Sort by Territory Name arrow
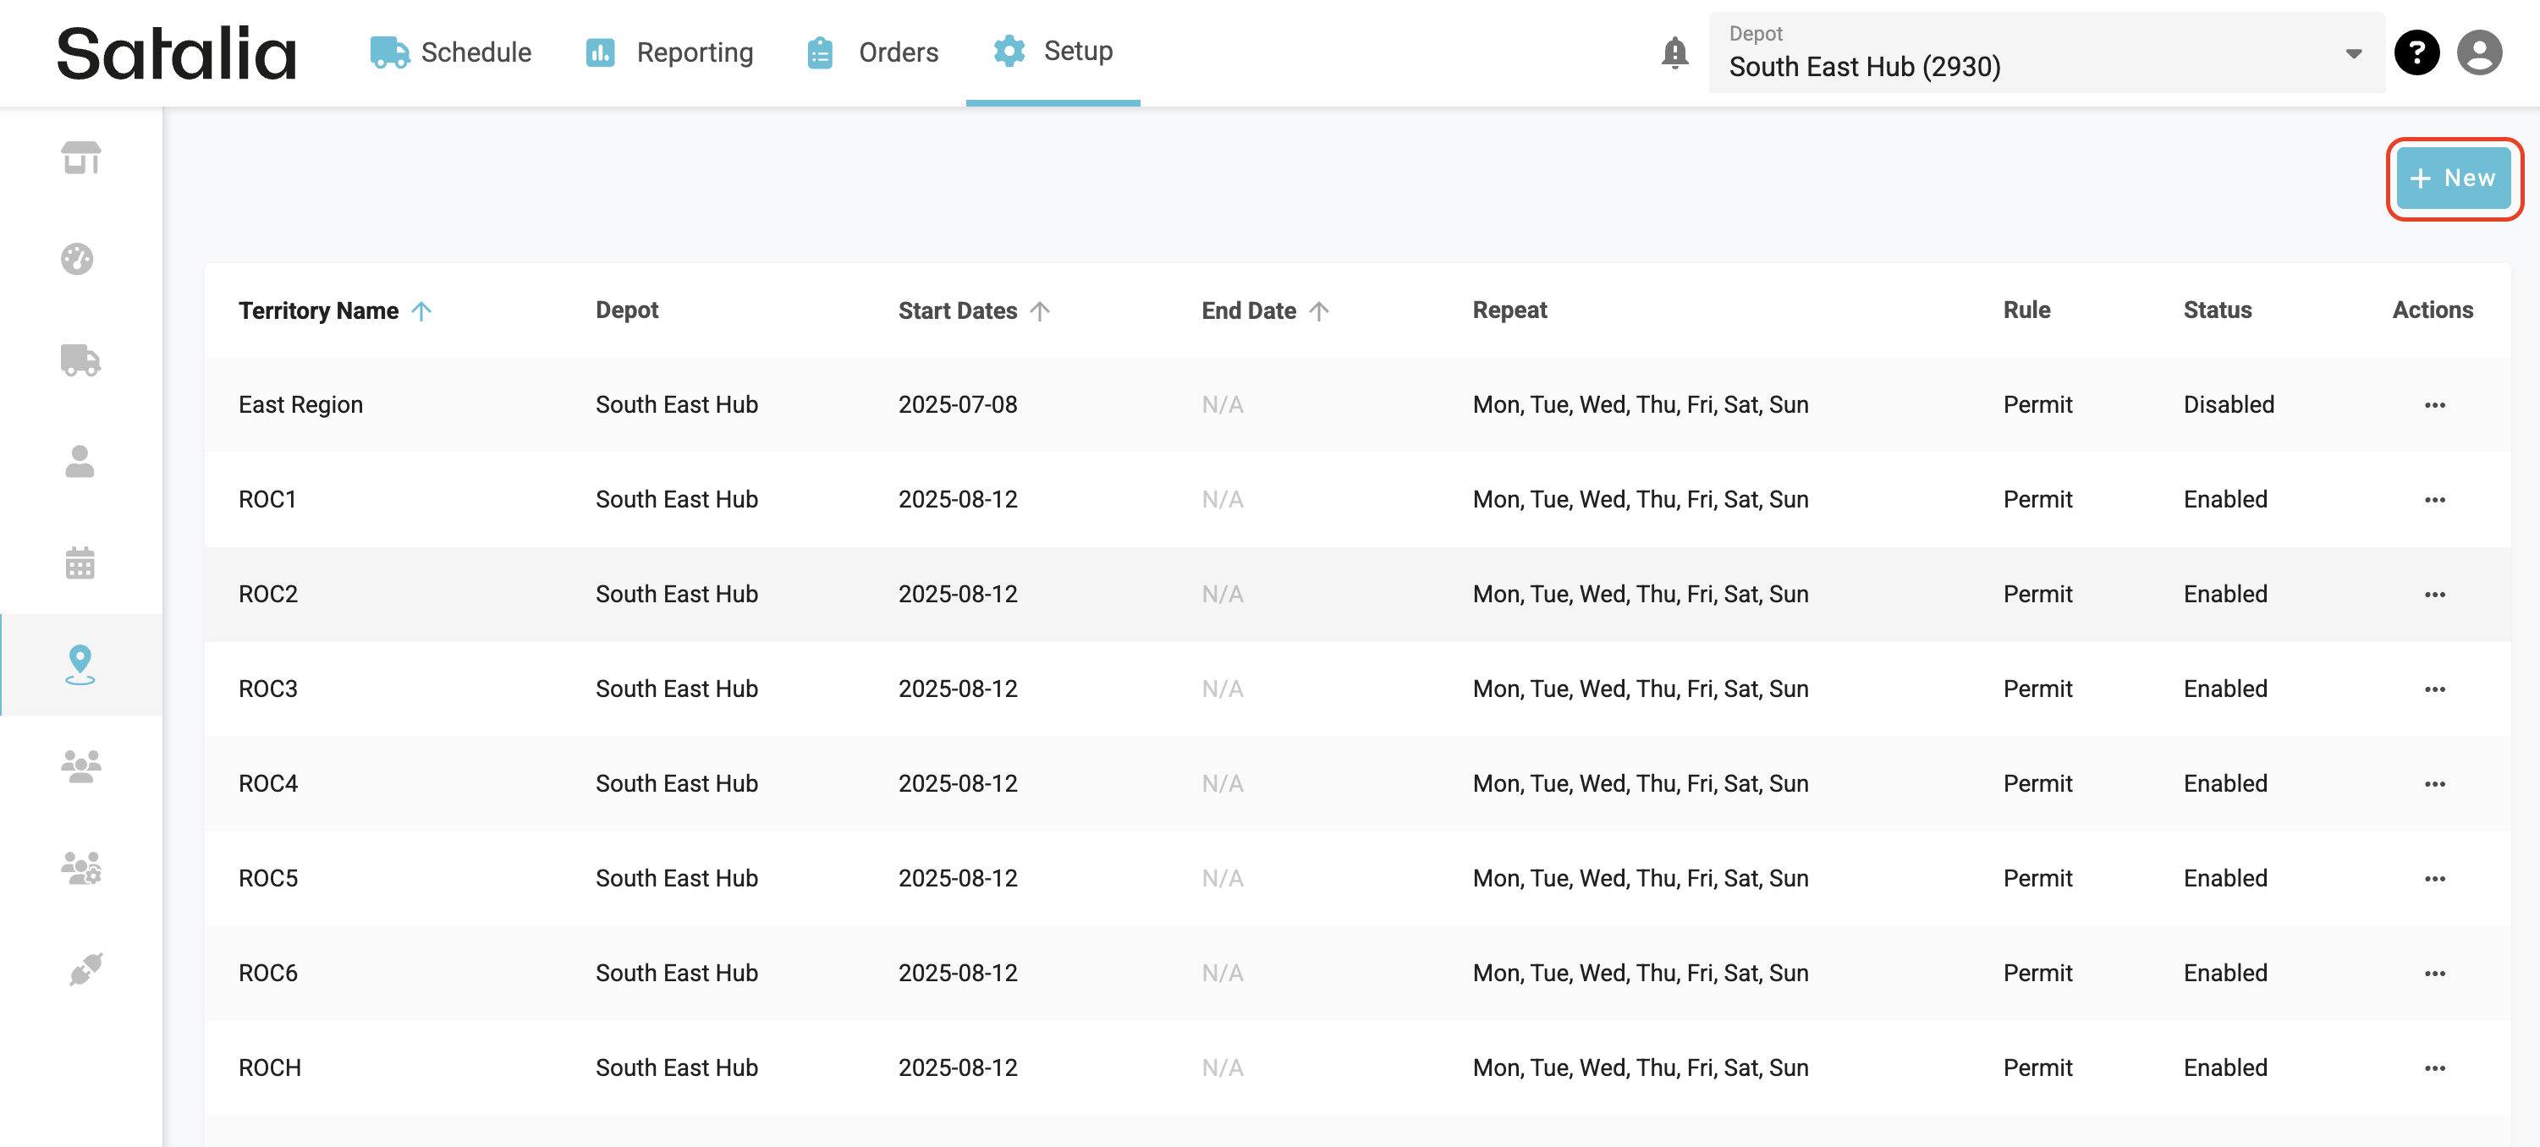The width and height of the screenshot is (2540, 1147). 421,311
